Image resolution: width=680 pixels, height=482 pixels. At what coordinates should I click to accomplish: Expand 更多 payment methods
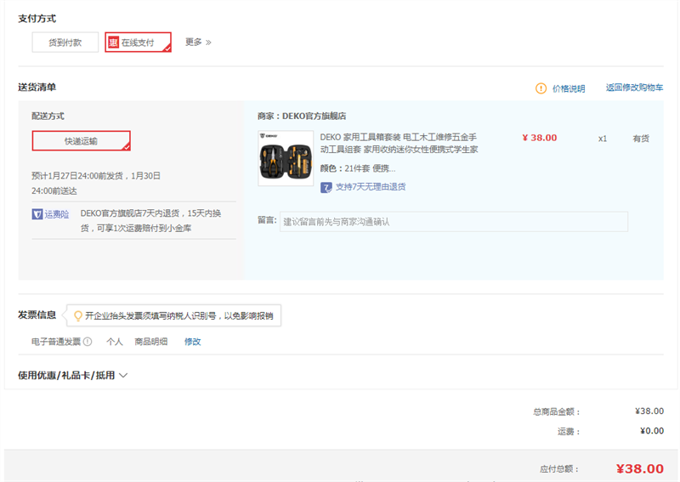pos(198,42)
